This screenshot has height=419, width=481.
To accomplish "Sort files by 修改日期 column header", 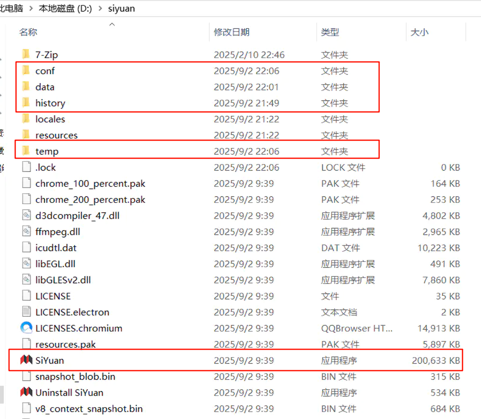I will tap(232, 32).
